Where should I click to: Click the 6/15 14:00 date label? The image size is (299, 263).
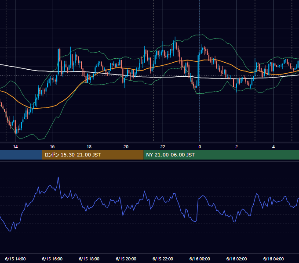pyautogui.click(x=15, y=259)
